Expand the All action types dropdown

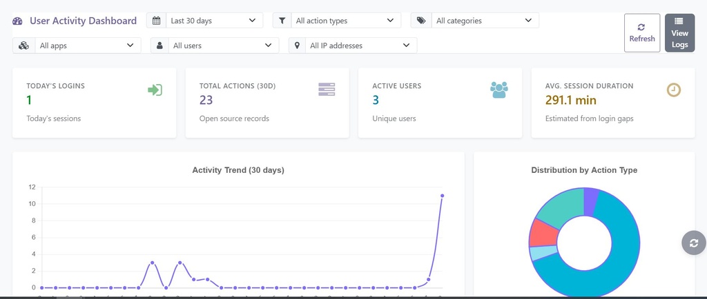(x=346, y=21)
